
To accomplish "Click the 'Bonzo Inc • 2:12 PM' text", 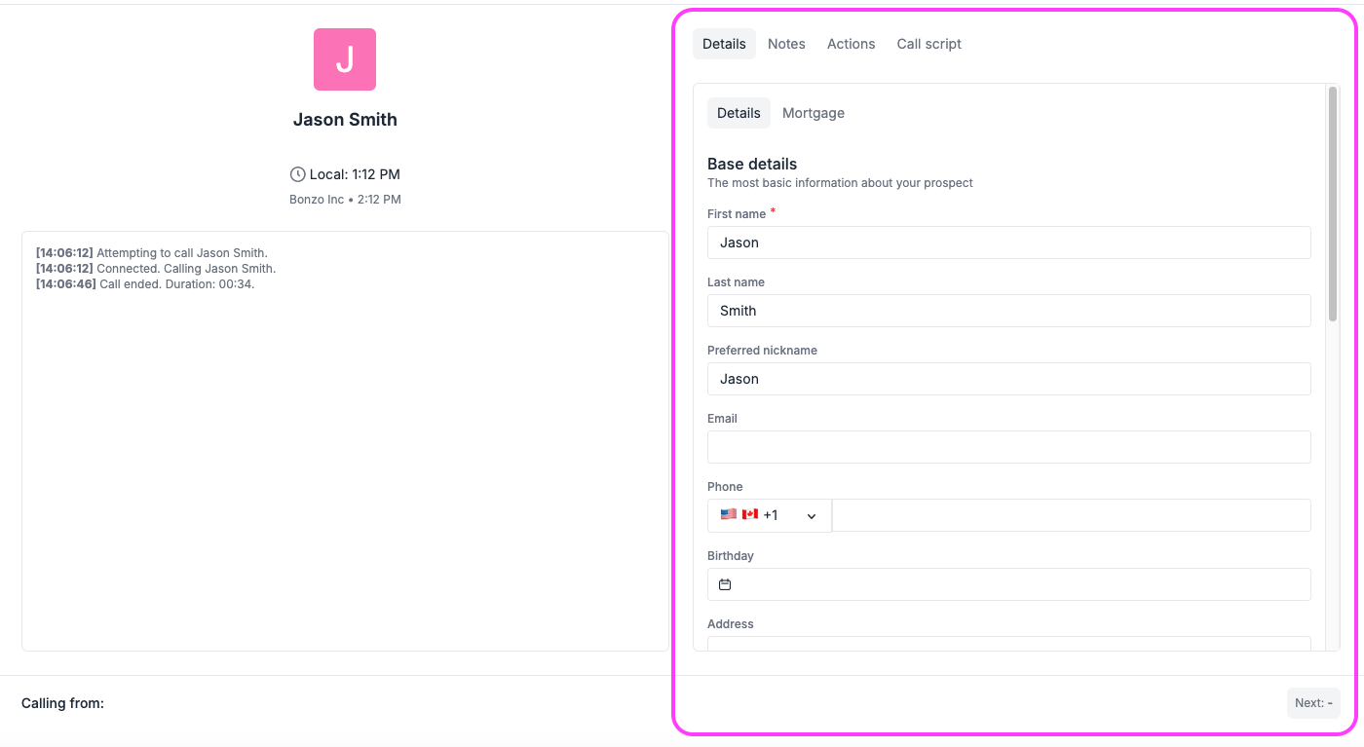I will click(345, 200).
